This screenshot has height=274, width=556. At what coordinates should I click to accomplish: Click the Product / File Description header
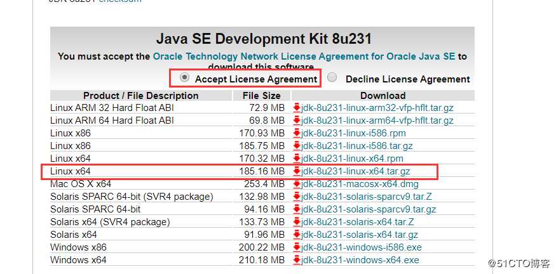click(141, 96)
